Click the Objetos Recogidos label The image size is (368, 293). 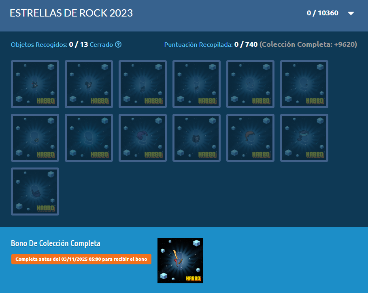click(x=39, y=44)
